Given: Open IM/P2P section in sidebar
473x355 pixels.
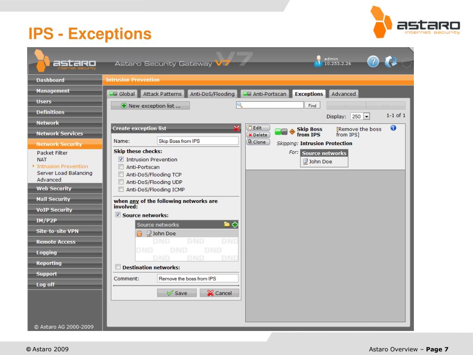Looking at the screenshot, I should pos(65,220).
